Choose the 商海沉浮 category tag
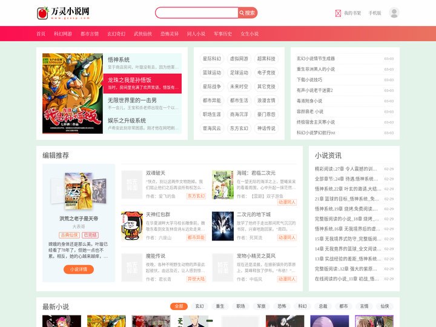The height and width of the screenshot is (327, 436). point(239,114)
